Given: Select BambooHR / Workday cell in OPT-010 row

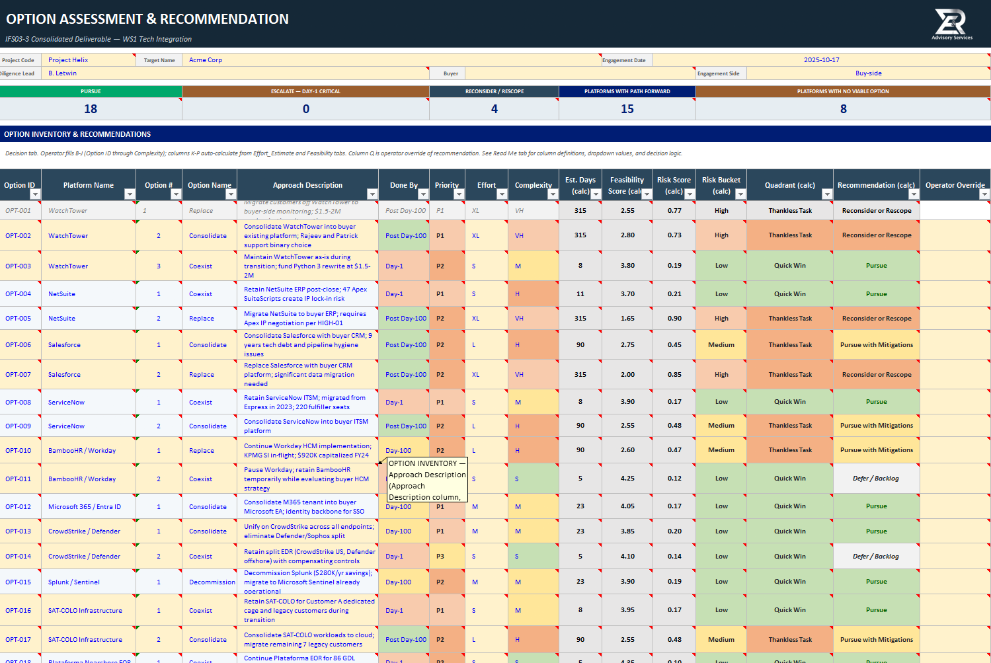Looking at the screenshot, I should [89, 450].
